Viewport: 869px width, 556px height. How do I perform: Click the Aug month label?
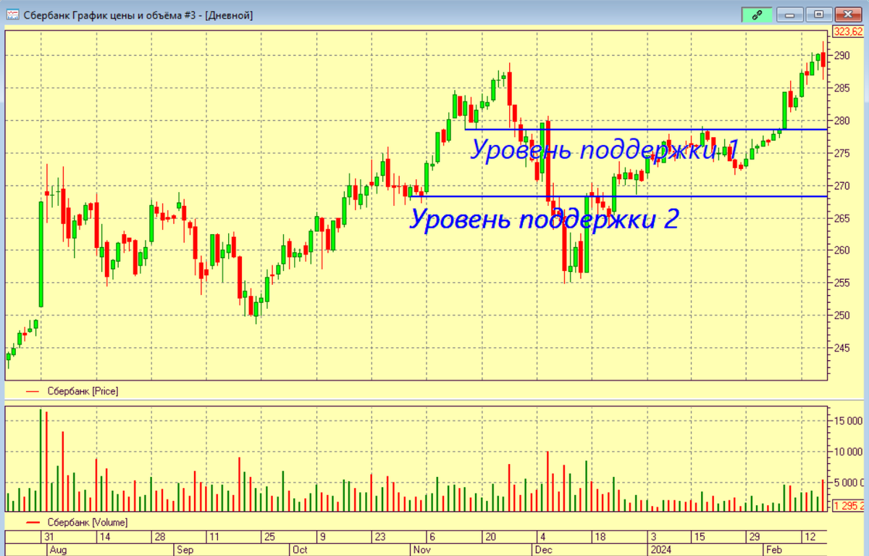click(x=56, y=549)
